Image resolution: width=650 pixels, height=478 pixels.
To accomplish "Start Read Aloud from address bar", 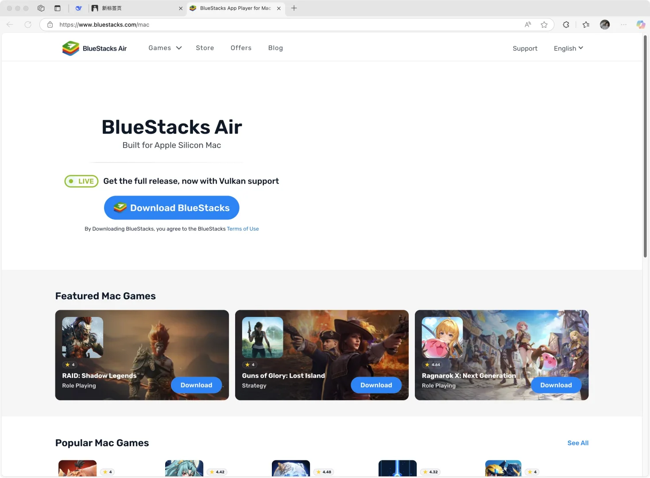I will [x=528, y=24].
